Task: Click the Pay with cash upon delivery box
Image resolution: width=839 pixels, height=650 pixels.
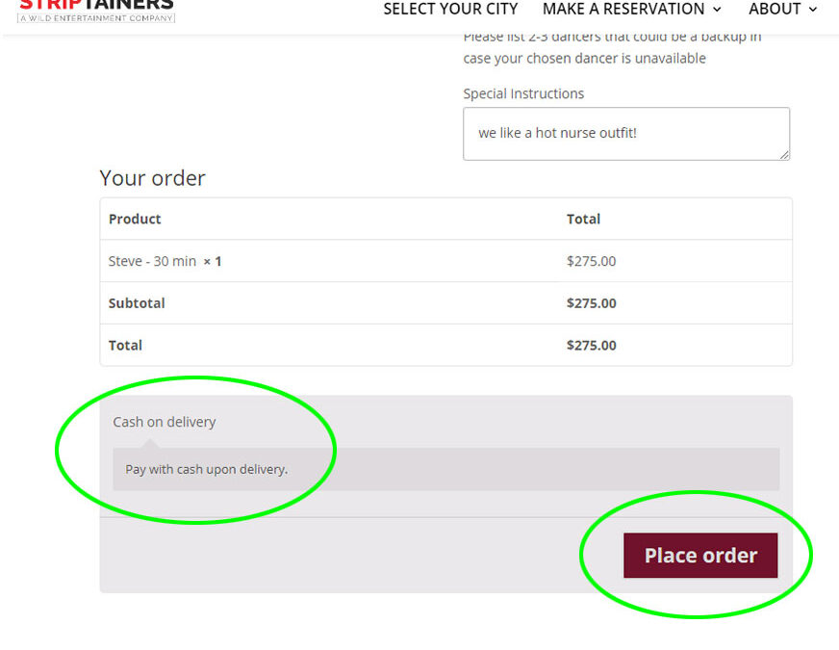Action: pyautogui.click(x=445, y=469)
